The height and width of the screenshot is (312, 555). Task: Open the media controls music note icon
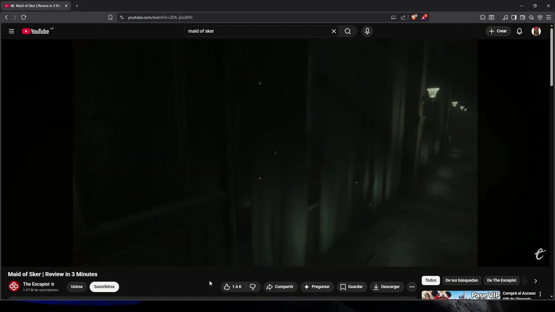coord(505,17)
